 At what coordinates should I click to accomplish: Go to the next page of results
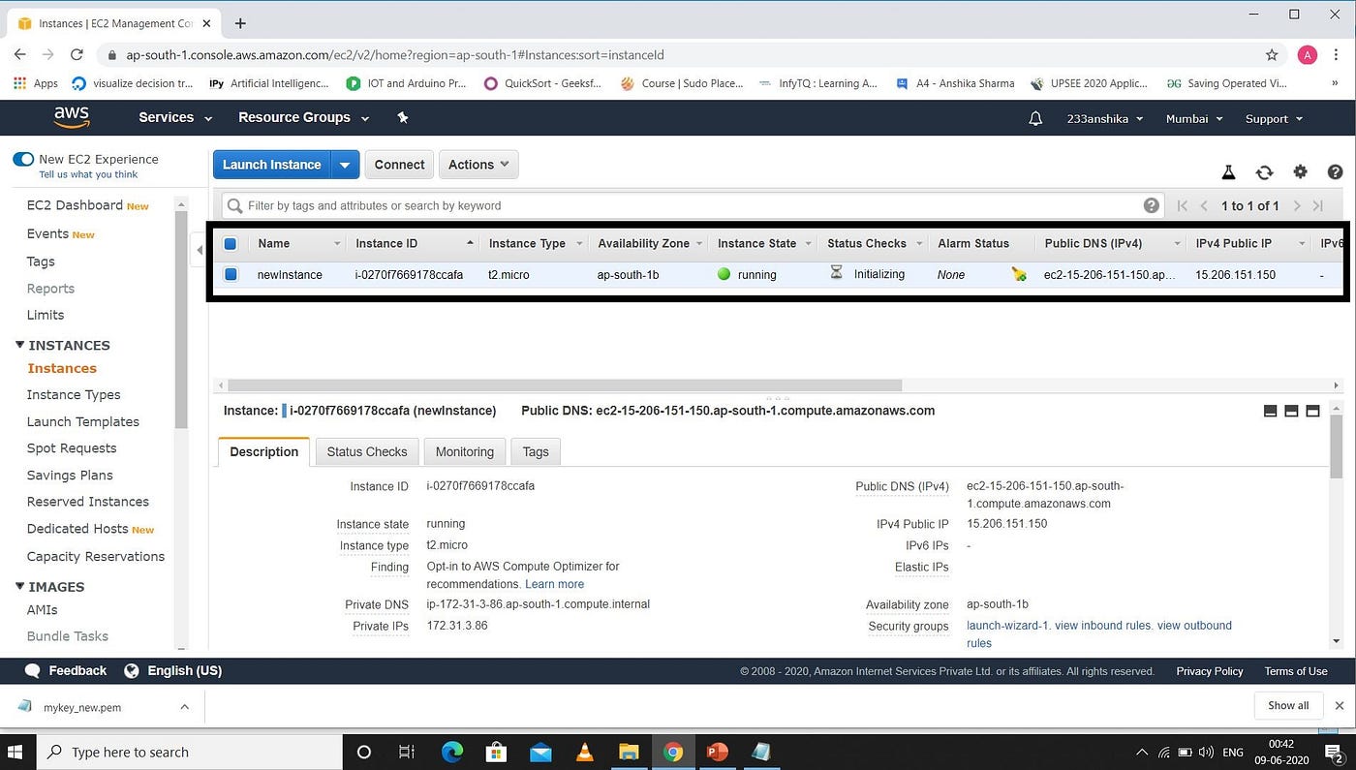point(1297,205)
